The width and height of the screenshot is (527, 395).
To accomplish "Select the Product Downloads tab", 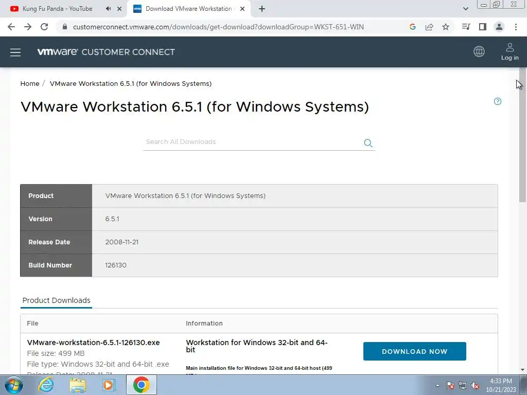I will 57,300.
